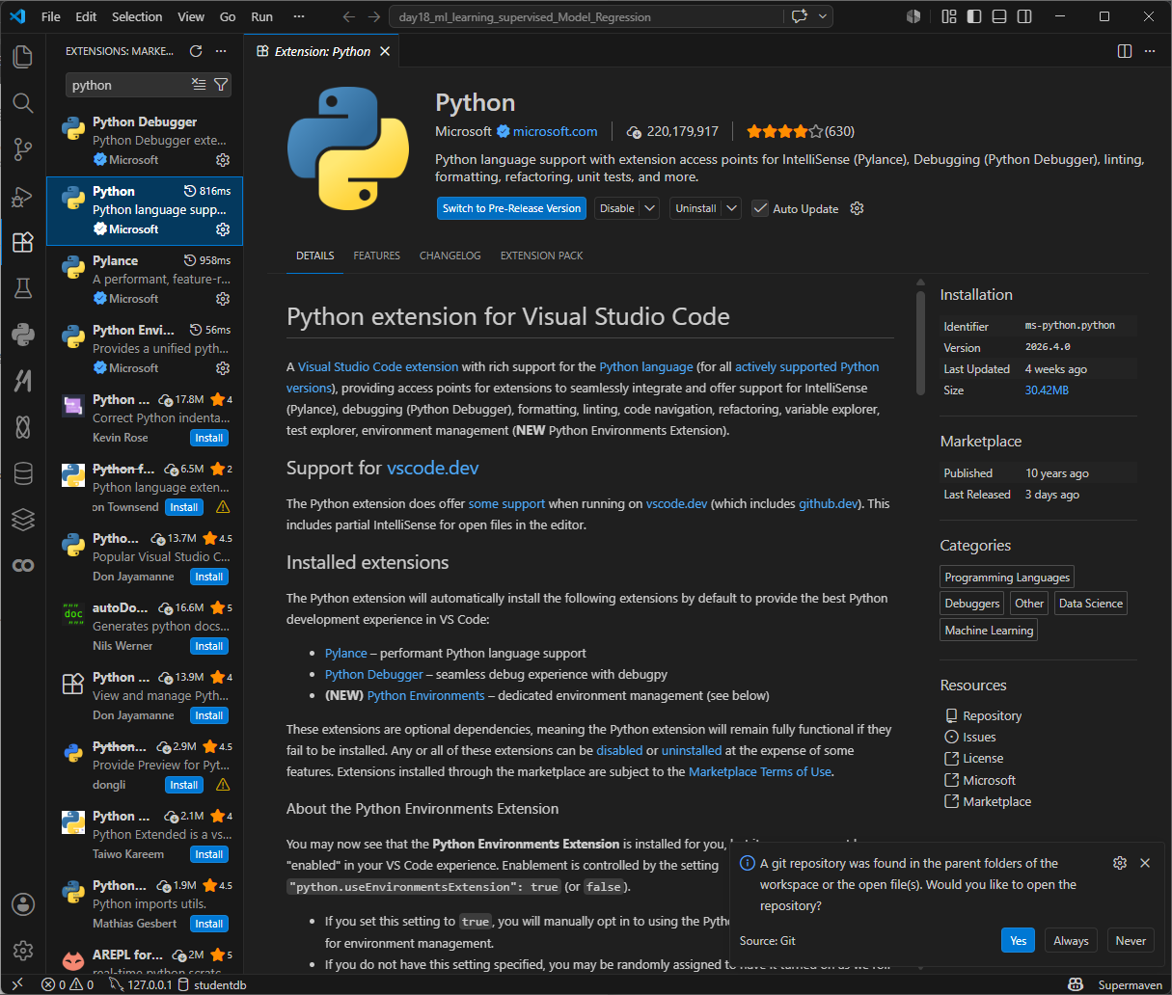Viewport: 1172px width, 995px height.
Task: Open the Extensions view more actions menu
Action: pos(221,51)
